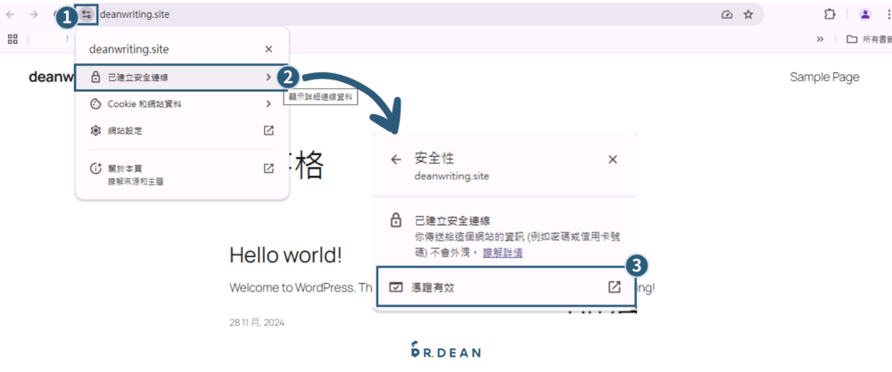
Task: Close the deanwriting.site site info popup
Action: [268, 49]
